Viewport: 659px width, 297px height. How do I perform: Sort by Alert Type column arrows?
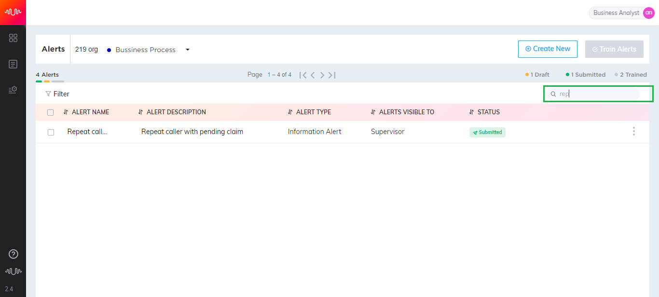pyautogui.click(x=290, y=112)
